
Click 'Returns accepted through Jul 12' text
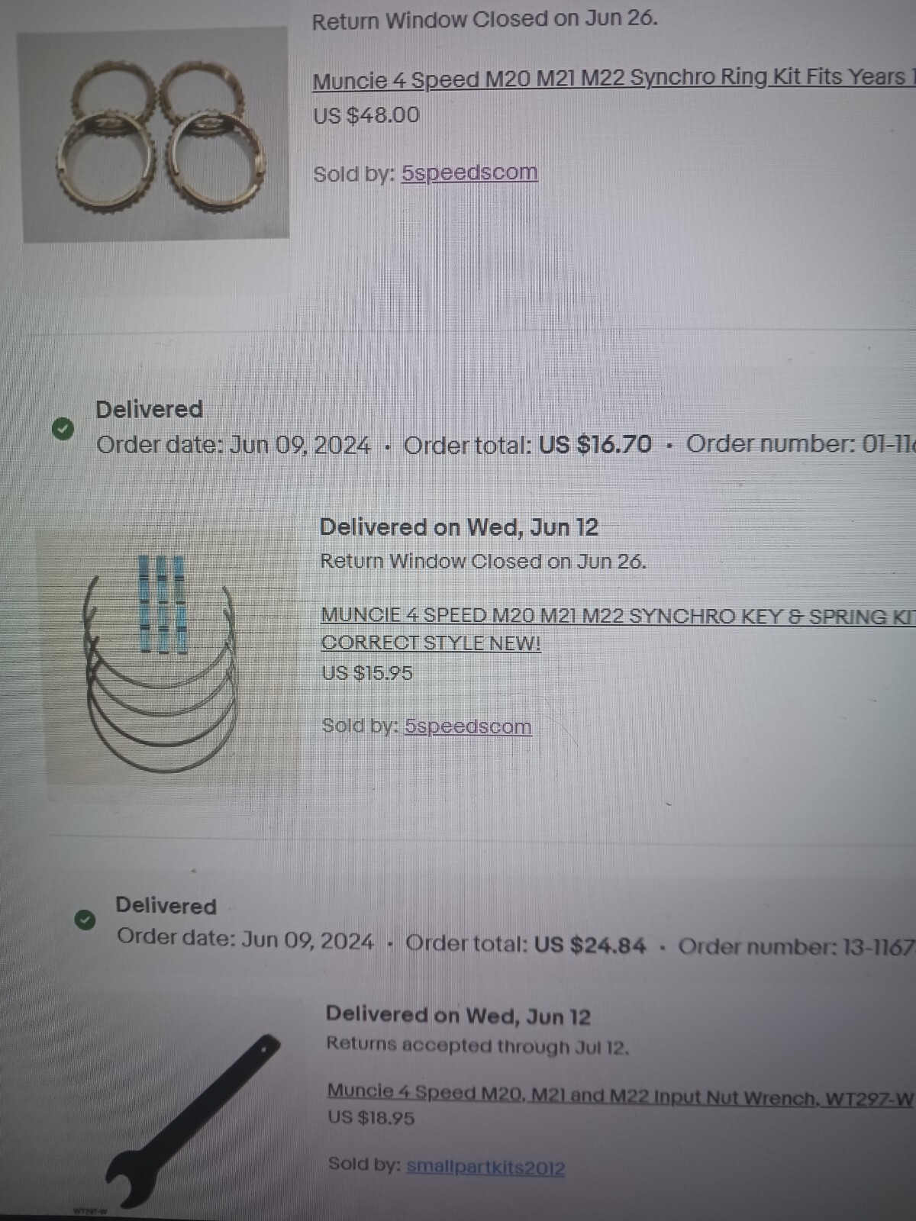[478, 1045]
